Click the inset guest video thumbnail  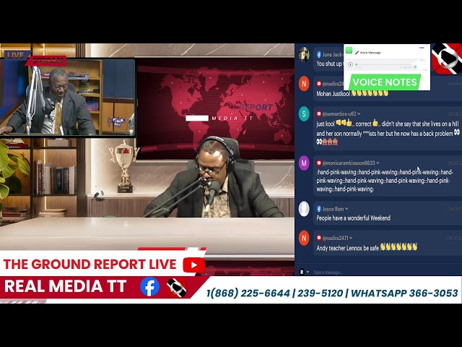[x=67, y=98]
